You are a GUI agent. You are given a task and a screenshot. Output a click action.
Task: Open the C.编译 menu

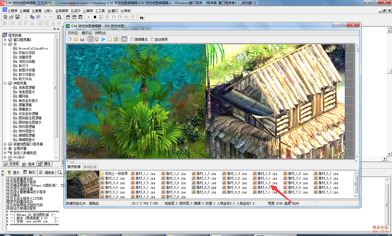pos(88,11)
